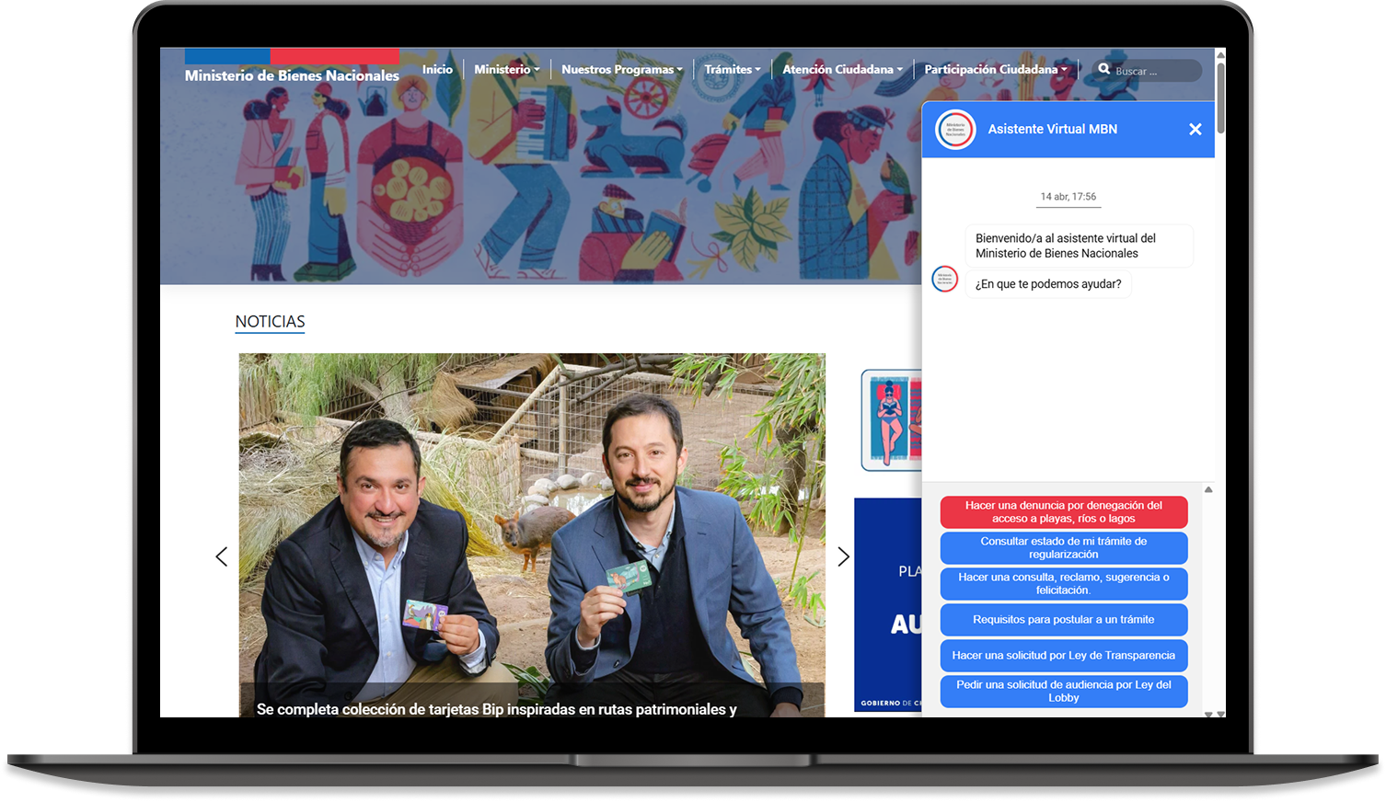Select Inicio in the navigation bar
Viewport: 1386px width, 802px height.
(x=437, y=69)
